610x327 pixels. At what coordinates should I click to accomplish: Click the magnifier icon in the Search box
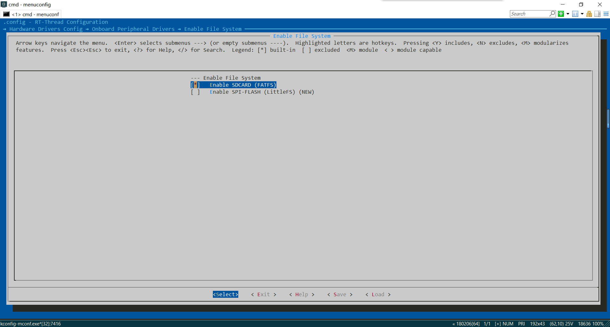pos(552,14)
